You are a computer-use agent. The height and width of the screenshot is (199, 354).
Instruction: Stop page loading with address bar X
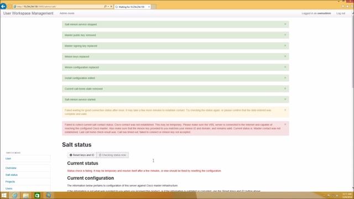(x=111, y=7)
